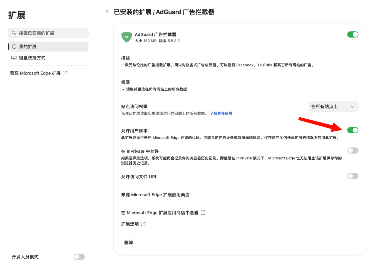The width and height of the screenshot is (378, 272).
Task: Click external link icon next to 获取 Microsoft Edge 扩展
Action: click(x=65, y=73)
